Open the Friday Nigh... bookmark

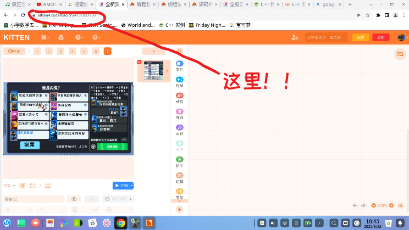coord(207,25)
